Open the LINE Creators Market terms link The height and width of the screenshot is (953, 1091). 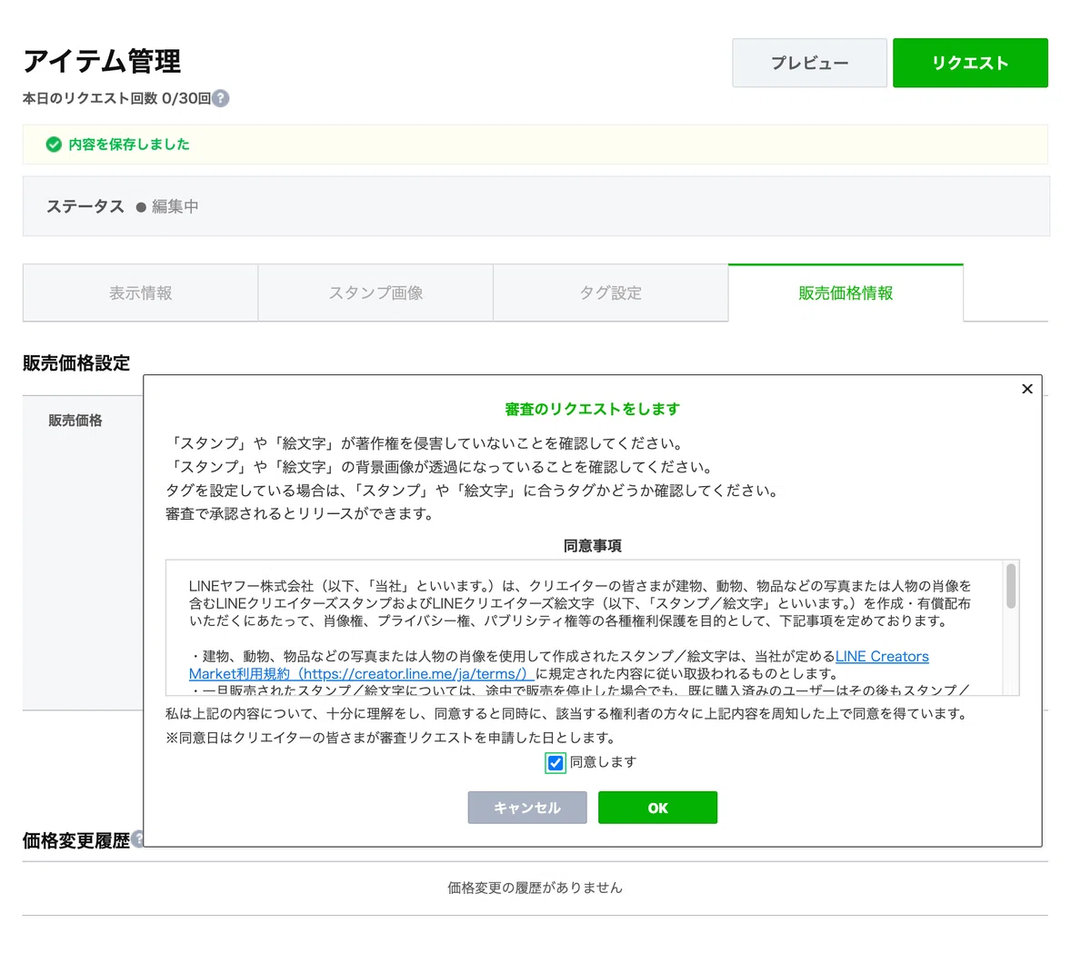[559, 665]
